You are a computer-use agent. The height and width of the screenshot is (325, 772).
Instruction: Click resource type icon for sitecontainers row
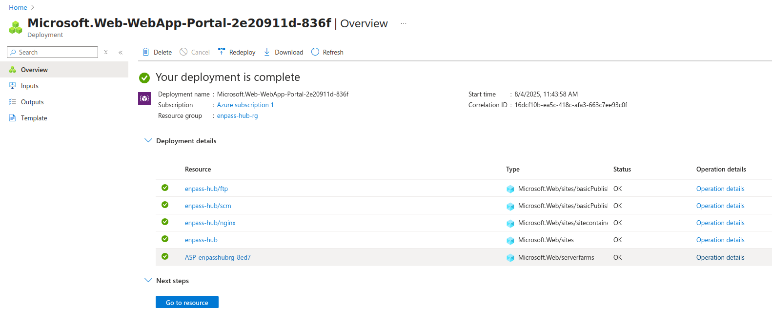pyautogui.click(x=510, y=223)
